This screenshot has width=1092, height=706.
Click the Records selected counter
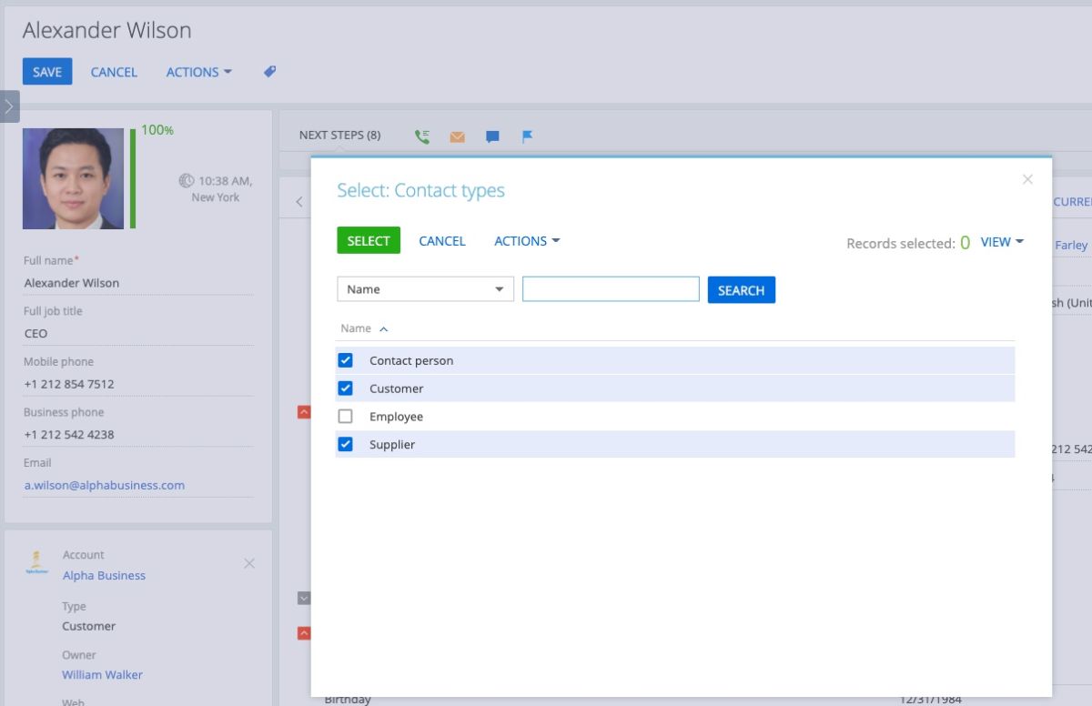pyautogui.click(x=908, y=243)
